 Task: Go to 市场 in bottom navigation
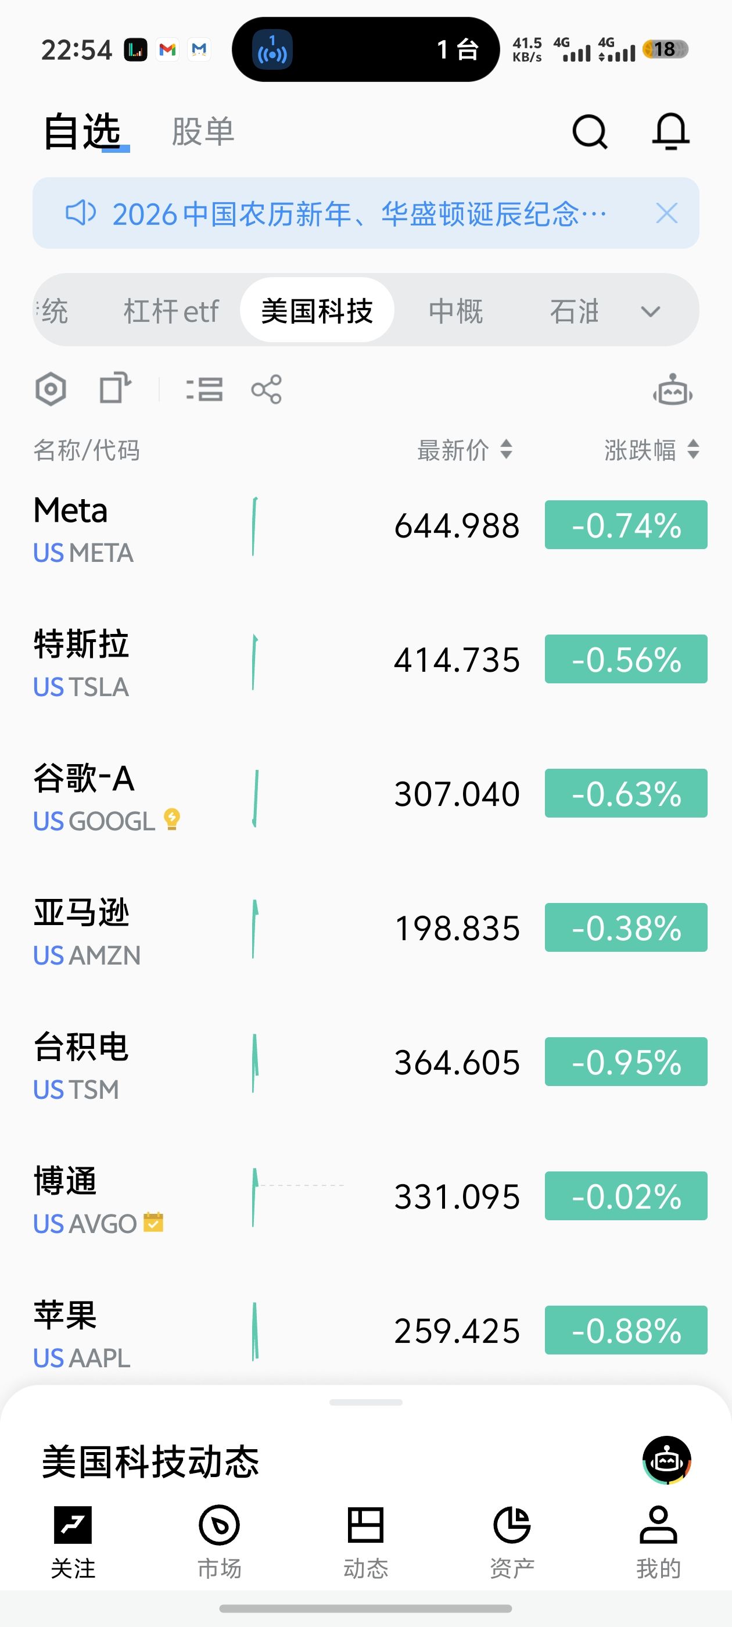click(219, 1540)
